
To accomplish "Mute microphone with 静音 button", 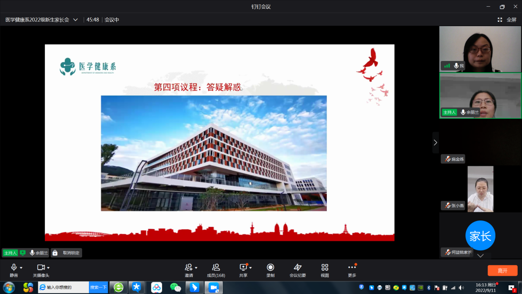I will [14, 268].
